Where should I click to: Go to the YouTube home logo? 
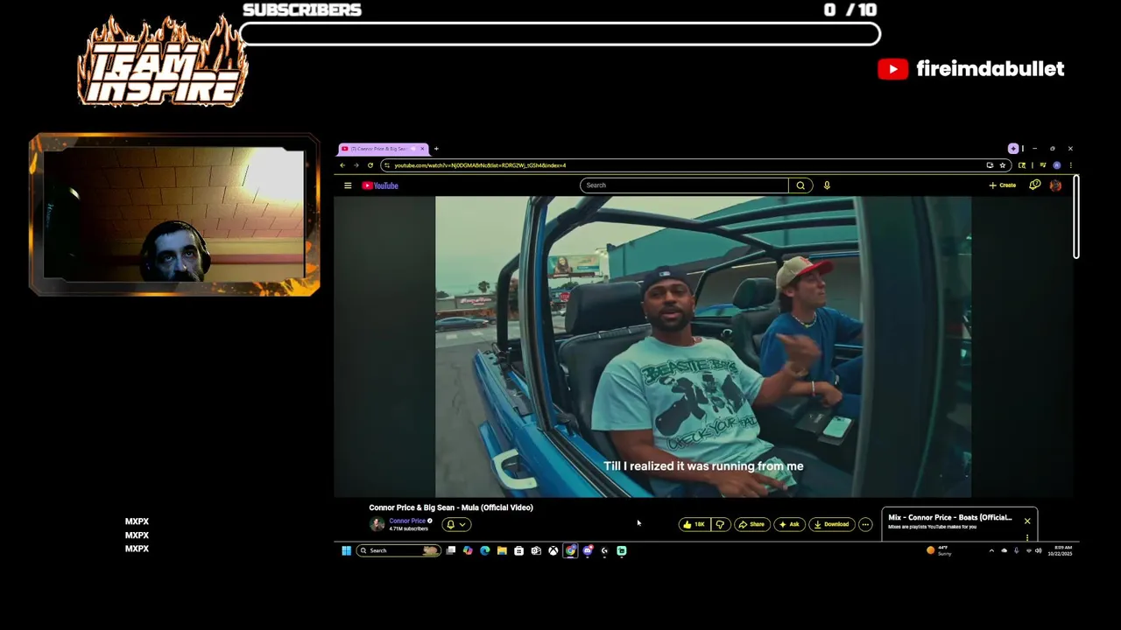point(380,185)
